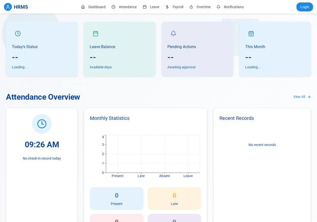Screen dimensions: 317x222
Task: Click the calendar icon in Leave Balance card
Action: tap(96, 34)
